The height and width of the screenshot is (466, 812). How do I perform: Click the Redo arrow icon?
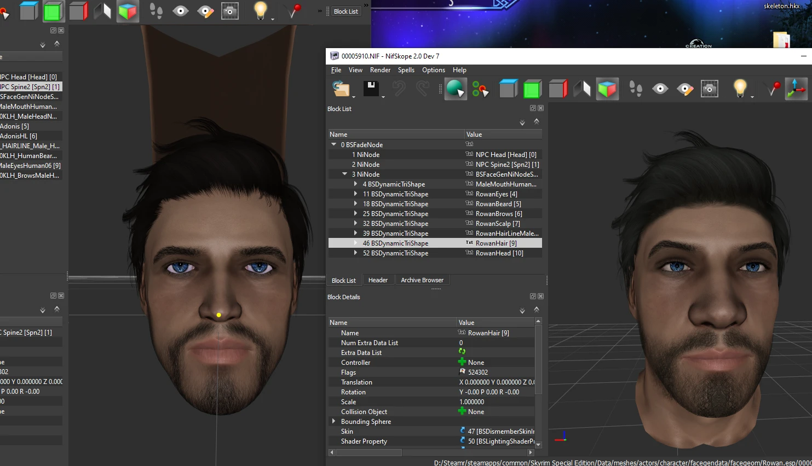click(423, 89)
